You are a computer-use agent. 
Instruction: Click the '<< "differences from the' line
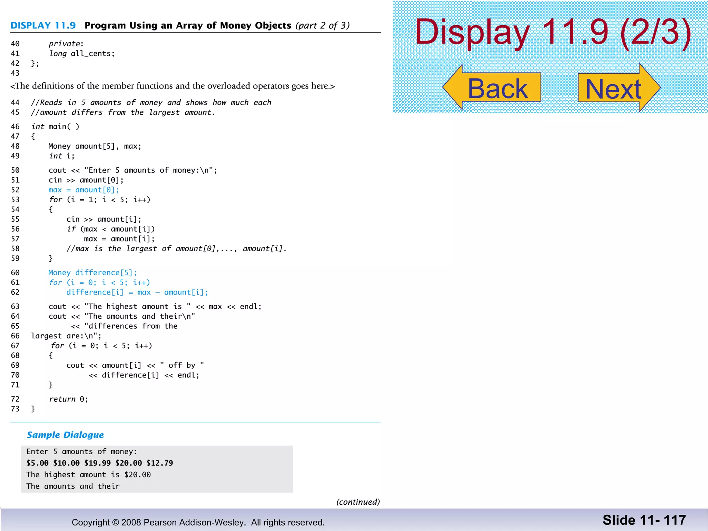tap(124, 326)
